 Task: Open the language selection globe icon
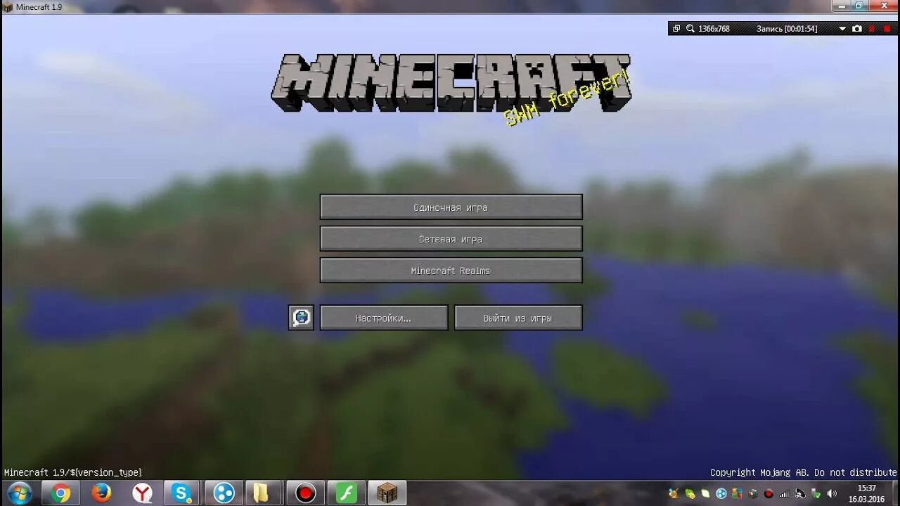pyautogui.click(x=301, y=318)
